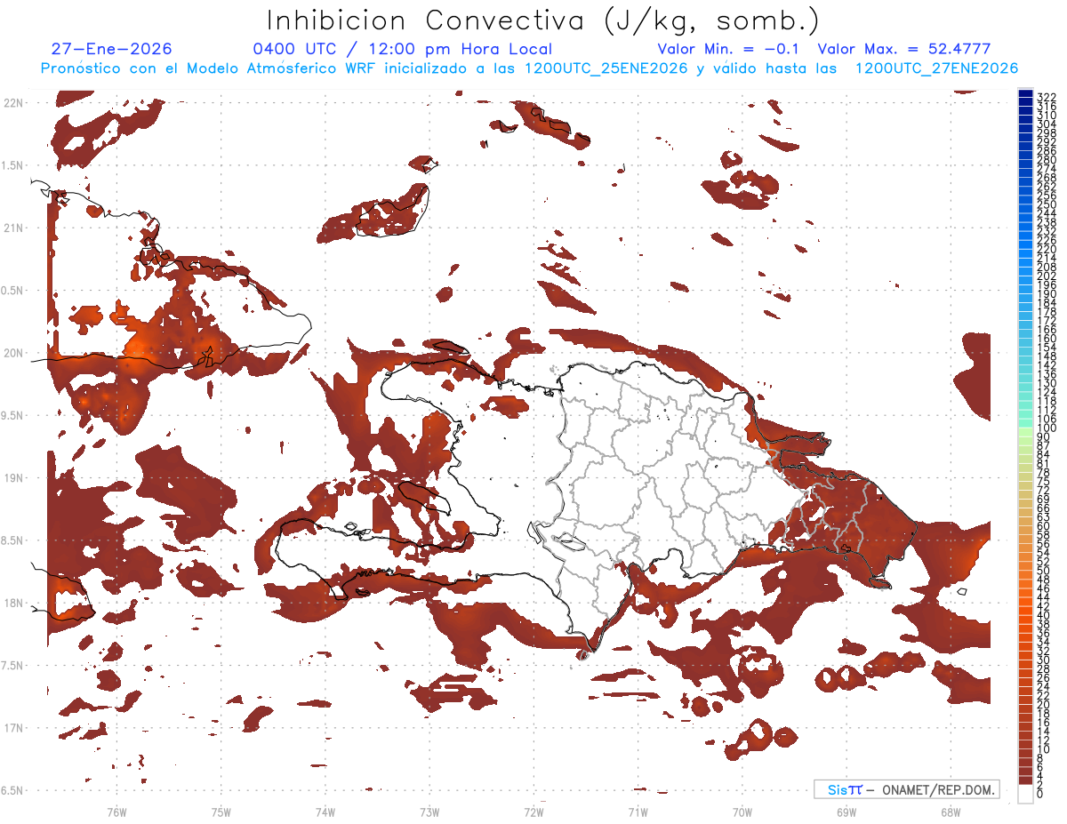Viewport: 1067px width, 824px height.
Task: Click the "22N" latitude axis label
Action: [x=12, y=103]
